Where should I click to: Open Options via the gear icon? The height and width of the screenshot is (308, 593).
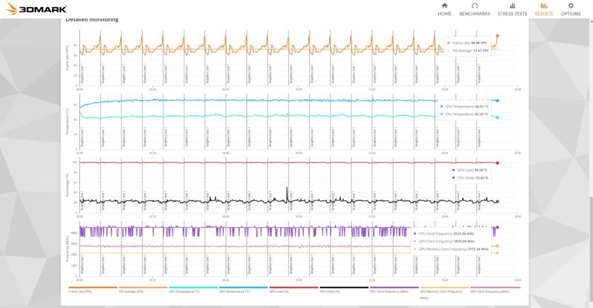[570, 6]
